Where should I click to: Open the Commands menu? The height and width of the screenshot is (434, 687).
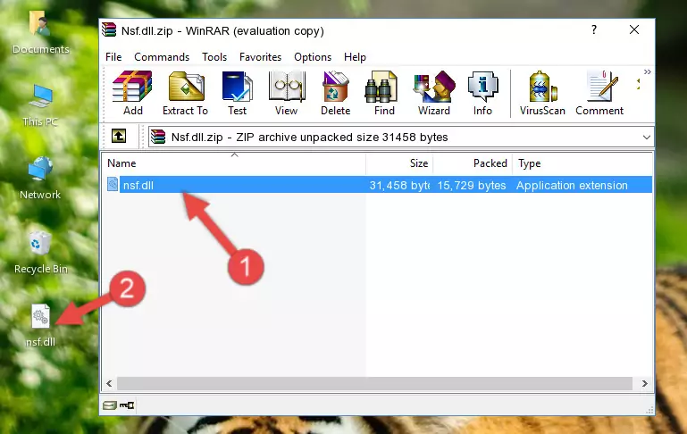click(x=162, y=57)
